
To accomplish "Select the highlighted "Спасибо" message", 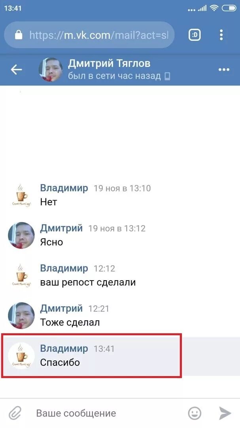I will click(x=92, y=355).
